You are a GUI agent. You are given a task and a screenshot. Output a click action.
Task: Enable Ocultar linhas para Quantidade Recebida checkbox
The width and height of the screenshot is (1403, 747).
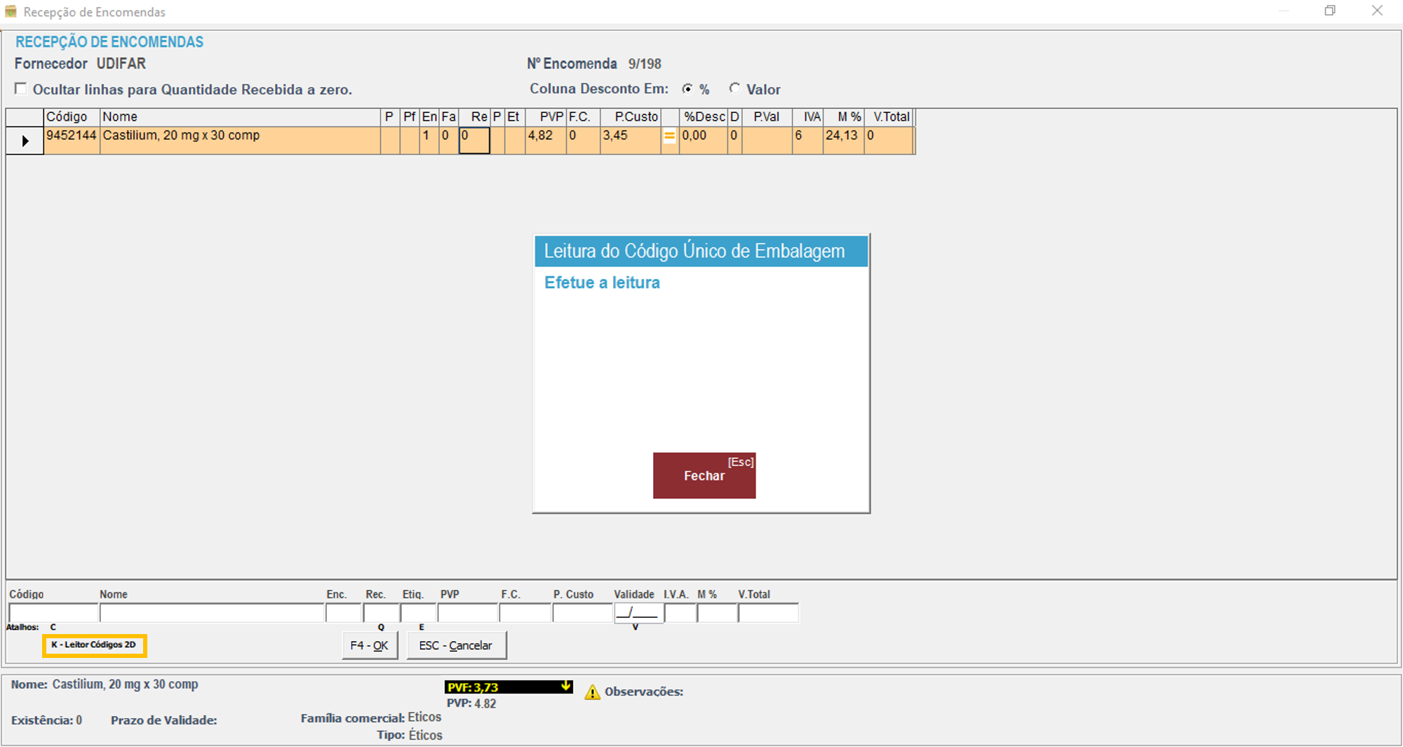tap(21, 89)
